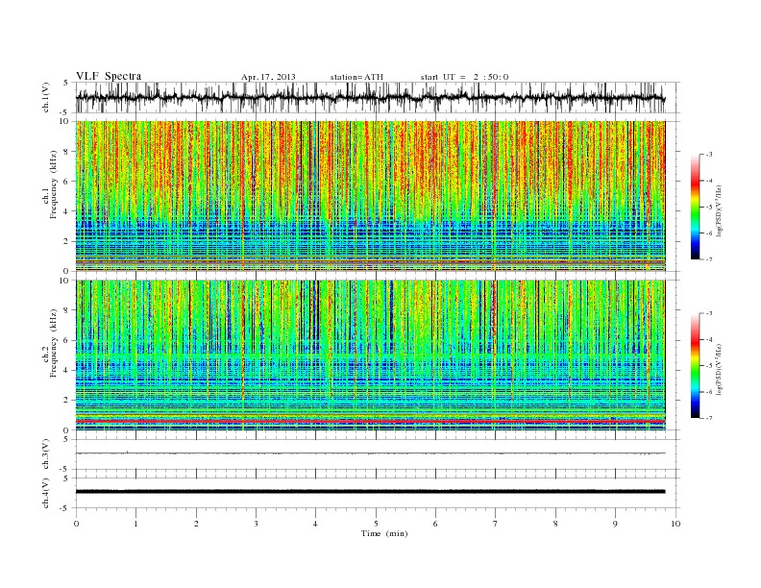Screen dimensions: 761x588
Task: Click the "9" tick on the time axis
Action: tap(615, 524)
